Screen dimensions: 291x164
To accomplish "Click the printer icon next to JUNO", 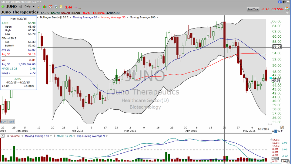I will click(x=21, y=7).
